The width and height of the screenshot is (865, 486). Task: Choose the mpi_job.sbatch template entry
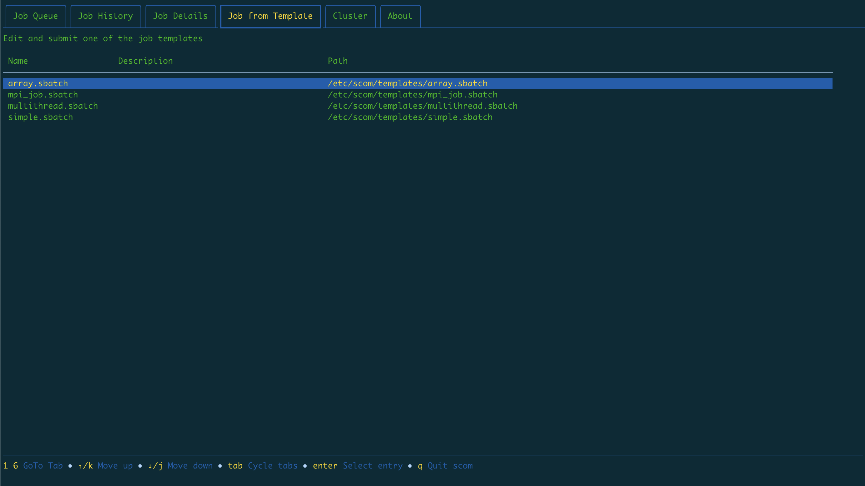pyautogui.click(x=43, y=95)
